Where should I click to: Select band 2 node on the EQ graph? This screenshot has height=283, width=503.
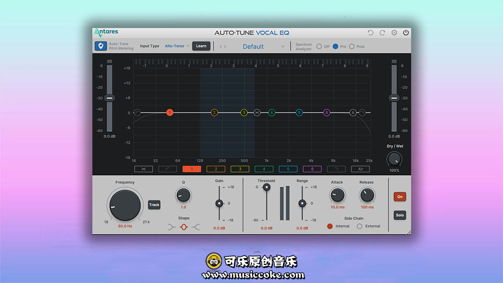click(x=214, y=113)
